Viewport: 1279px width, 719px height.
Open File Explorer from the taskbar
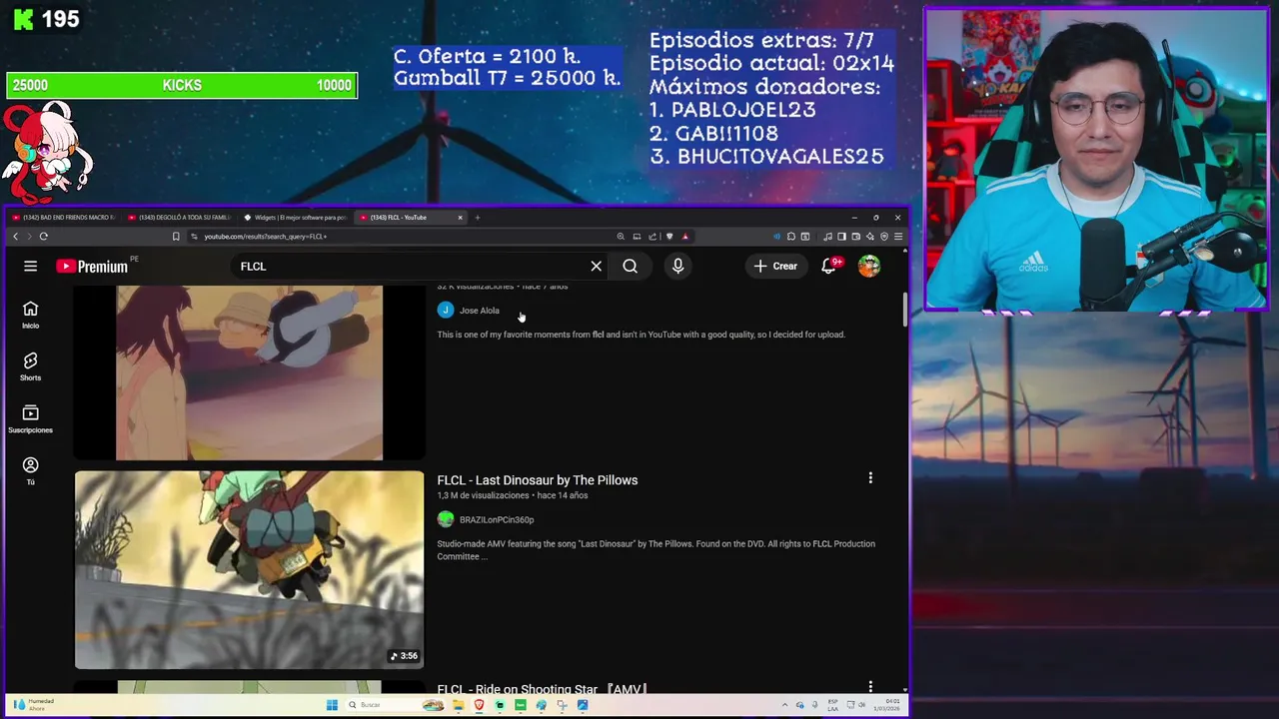458,705
